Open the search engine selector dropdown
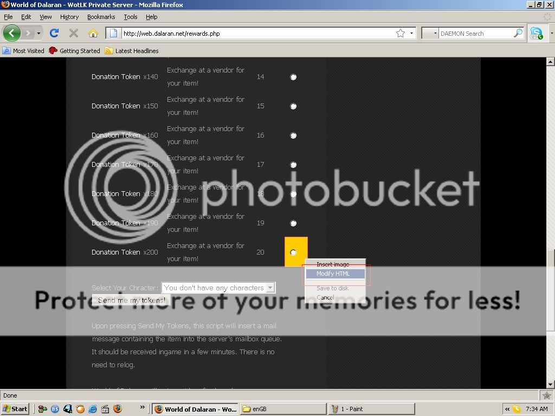The width and height of the screenshot is (555, 416). (x=430, y=33)
